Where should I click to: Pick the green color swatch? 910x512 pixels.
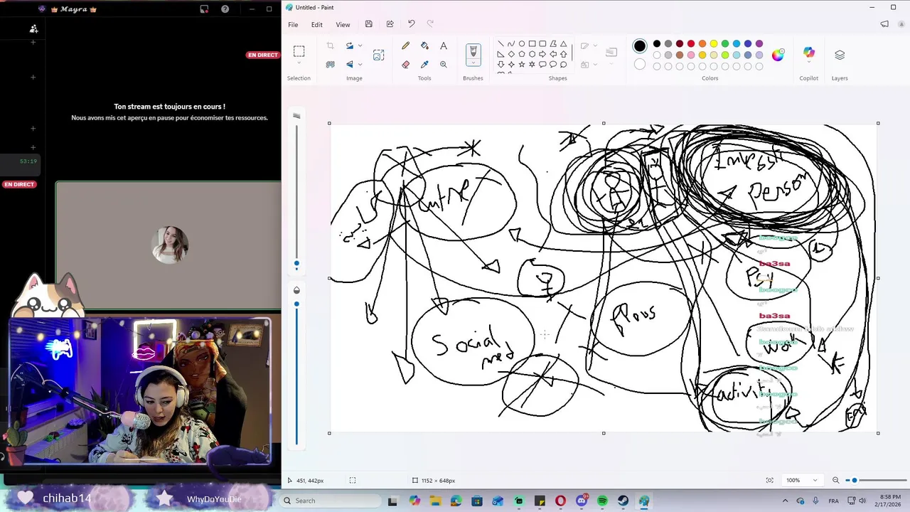point(725,44)
